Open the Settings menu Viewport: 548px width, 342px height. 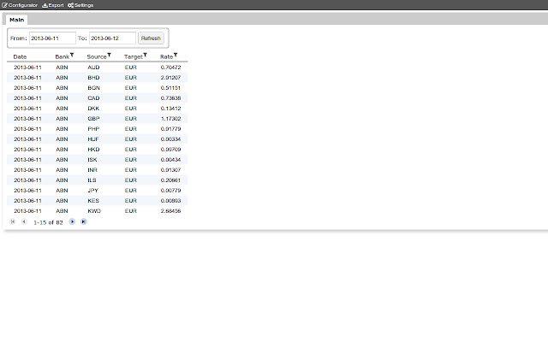[x=80, y=5]
